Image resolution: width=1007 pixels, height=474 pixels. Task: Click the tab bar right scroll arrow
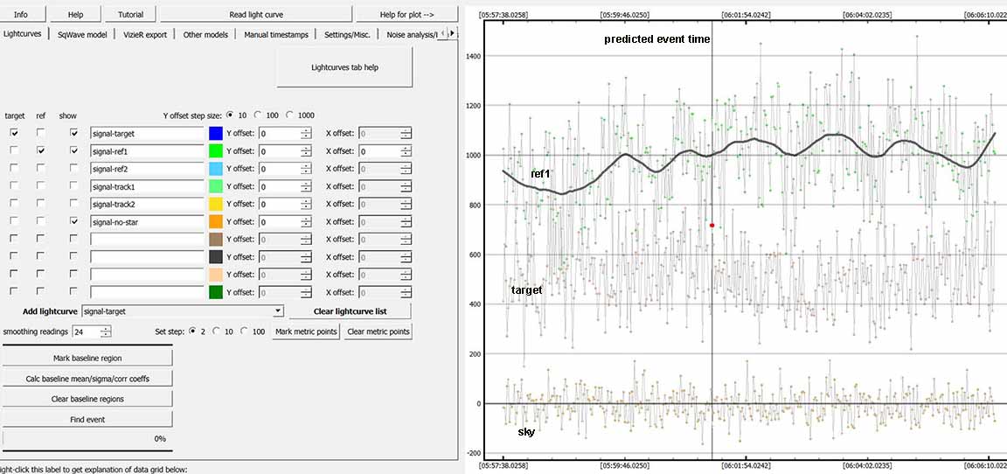(x=454, y=33)
